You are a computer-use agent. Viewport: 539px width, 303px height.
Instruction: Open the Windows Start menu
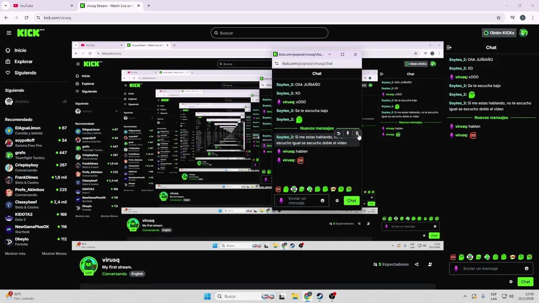[207, 296]
